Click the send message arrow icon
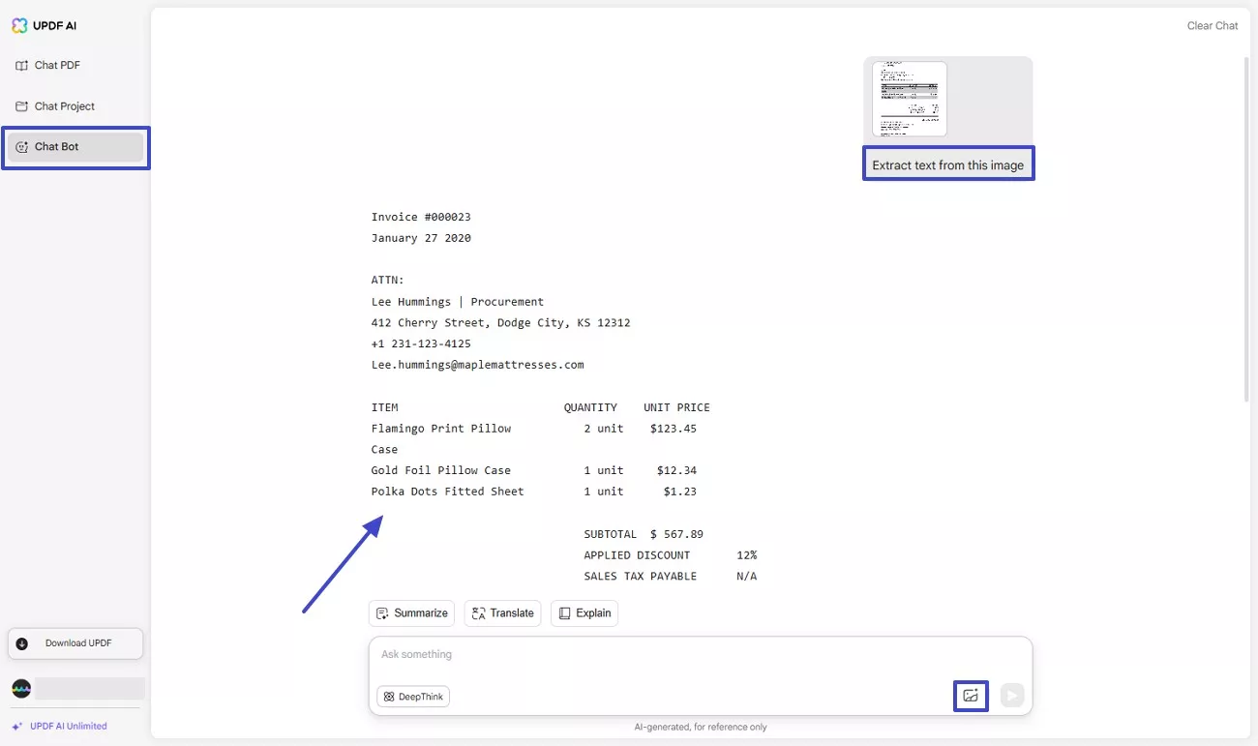 click(1012, 696)
